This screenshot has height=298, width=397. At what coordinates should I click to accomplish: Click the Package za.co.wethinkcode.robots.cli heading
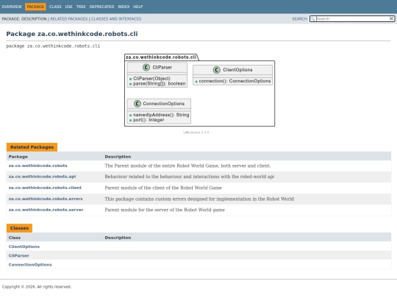(72, 34)
